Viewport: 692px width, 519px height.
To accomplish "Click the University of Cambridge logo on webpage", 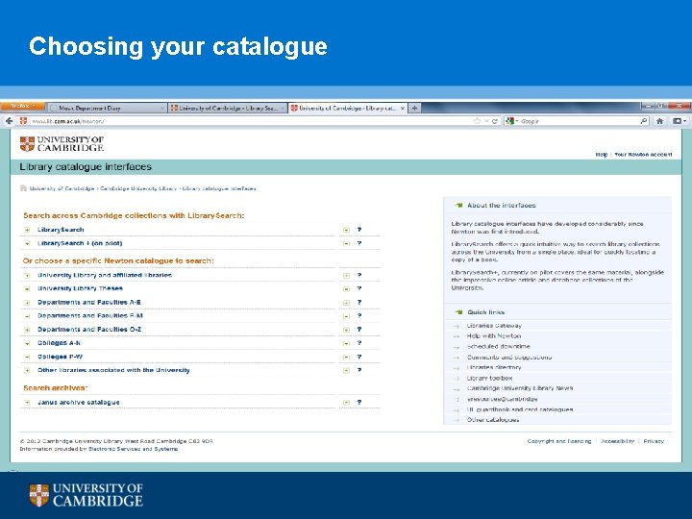I will pyautogui.click(x=62, y=144).
